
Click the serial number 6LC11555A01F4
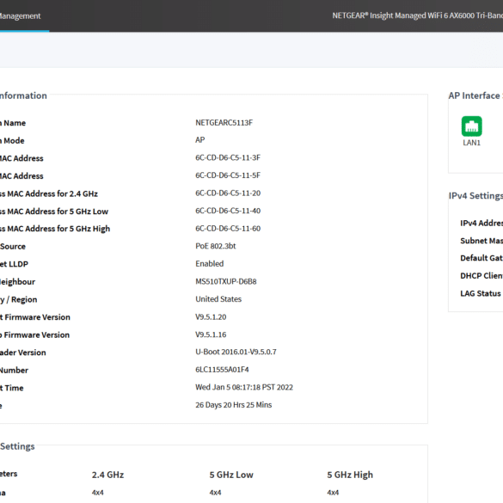tap(222, 369)
